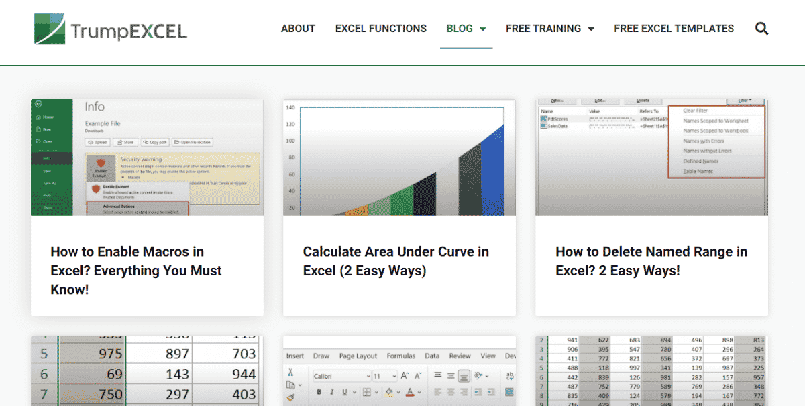Toggle Bold formatting in the ribbon

319,391
